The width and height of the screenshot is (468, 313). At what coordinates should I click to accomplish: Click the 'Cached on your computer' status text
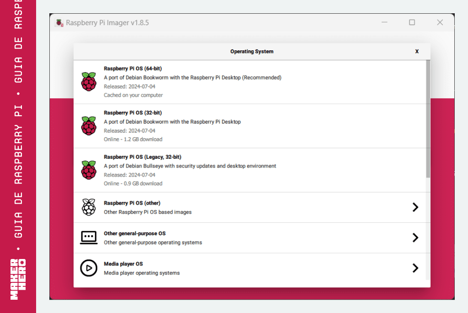(133, 95)
